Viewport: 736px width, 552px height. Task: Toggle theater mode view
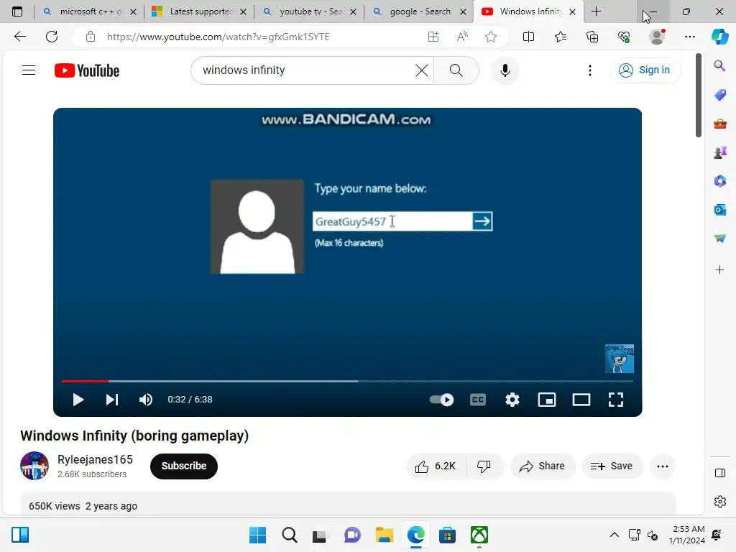[581, 400]
